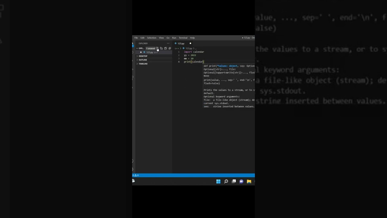The image size is (387, 218).
Task: Click the '1 unsaved' badge
Action: point(151,48)
